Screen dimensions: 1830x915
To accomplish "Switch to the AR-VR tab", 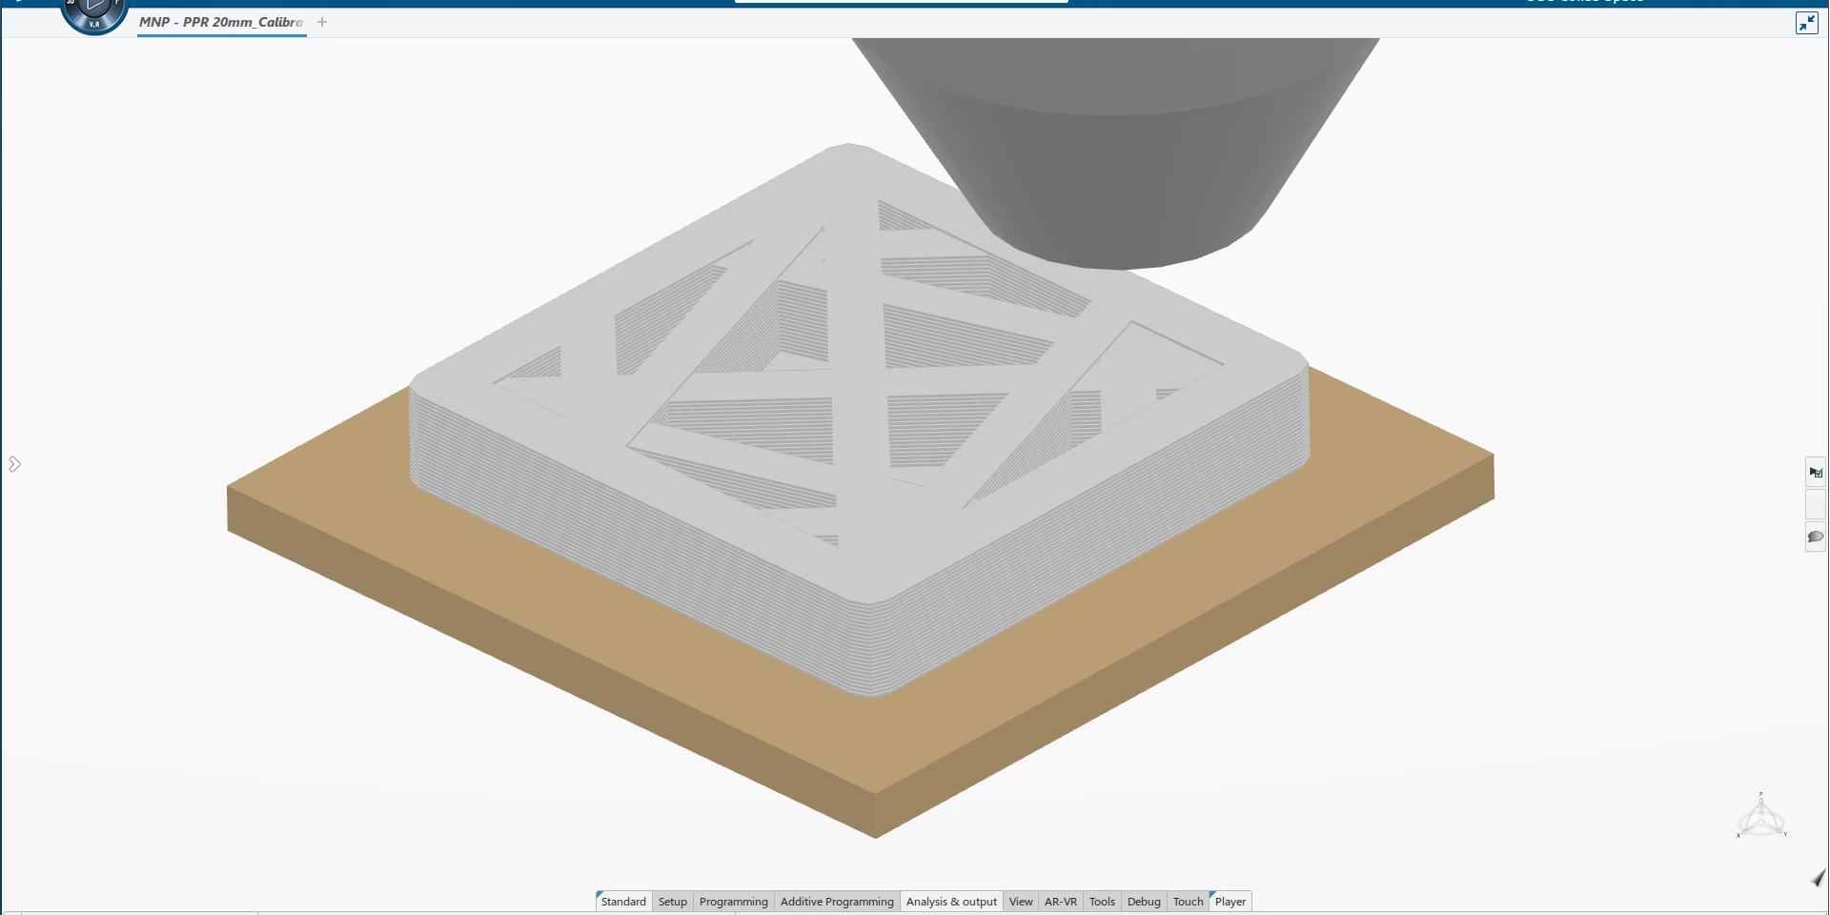I will tap(1060, 902).
